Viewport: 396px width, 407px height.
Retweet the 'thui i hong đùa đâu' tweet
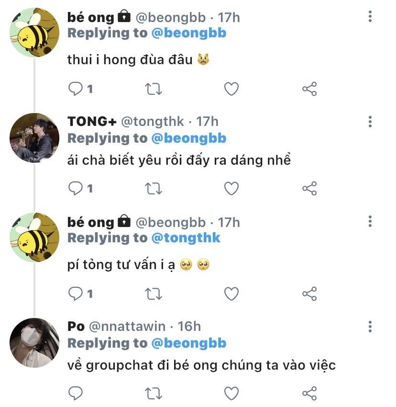tap(154, 89)
